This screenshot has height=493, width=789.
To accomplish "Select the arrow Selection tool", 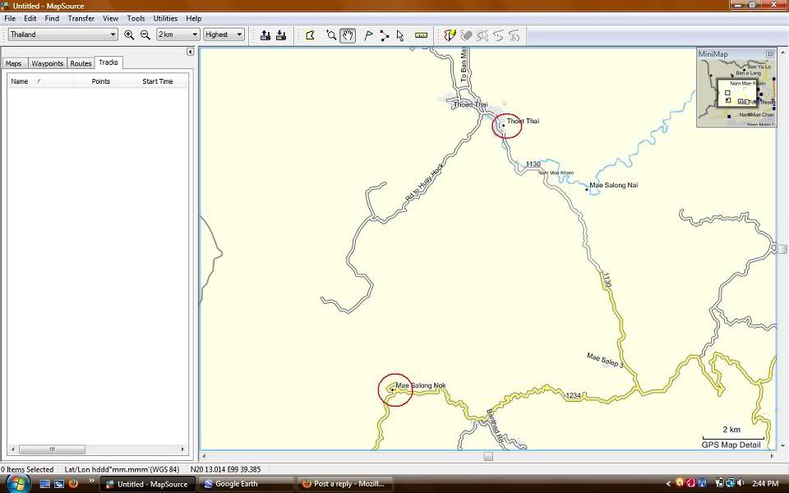I will 400,35.
